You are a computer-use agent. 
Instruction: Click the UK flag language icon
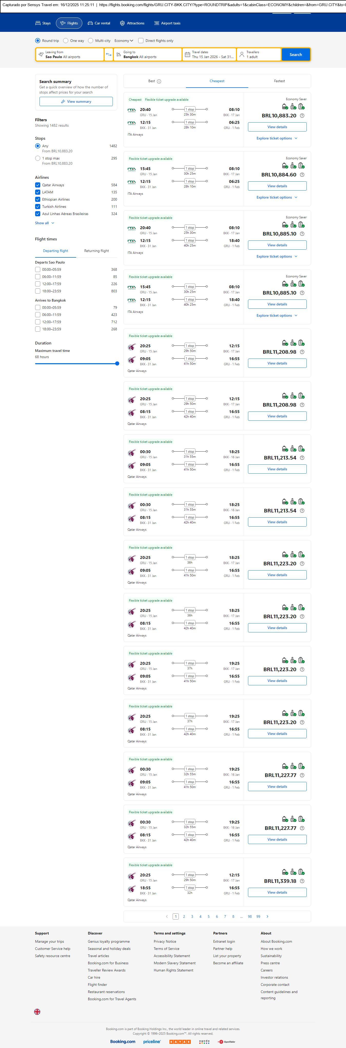point(37,1011)
